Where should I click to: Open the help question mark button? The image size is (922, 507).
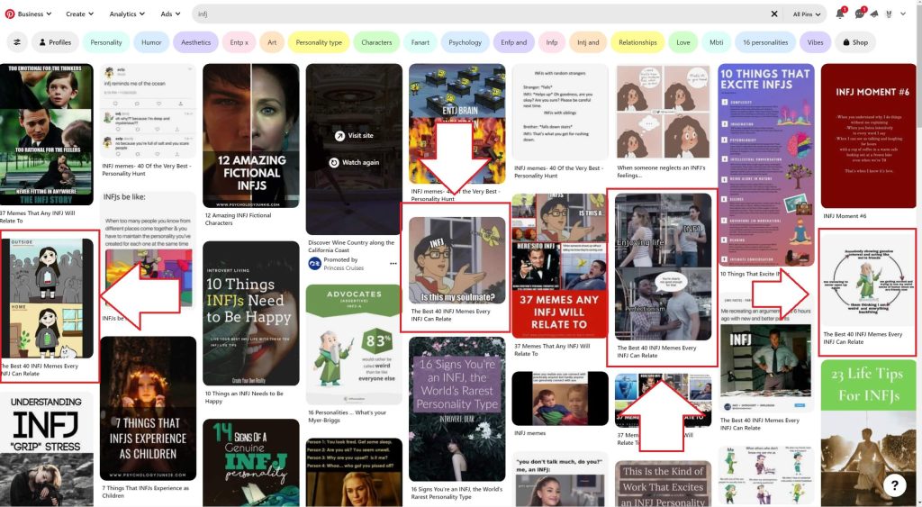pos(893,485)
